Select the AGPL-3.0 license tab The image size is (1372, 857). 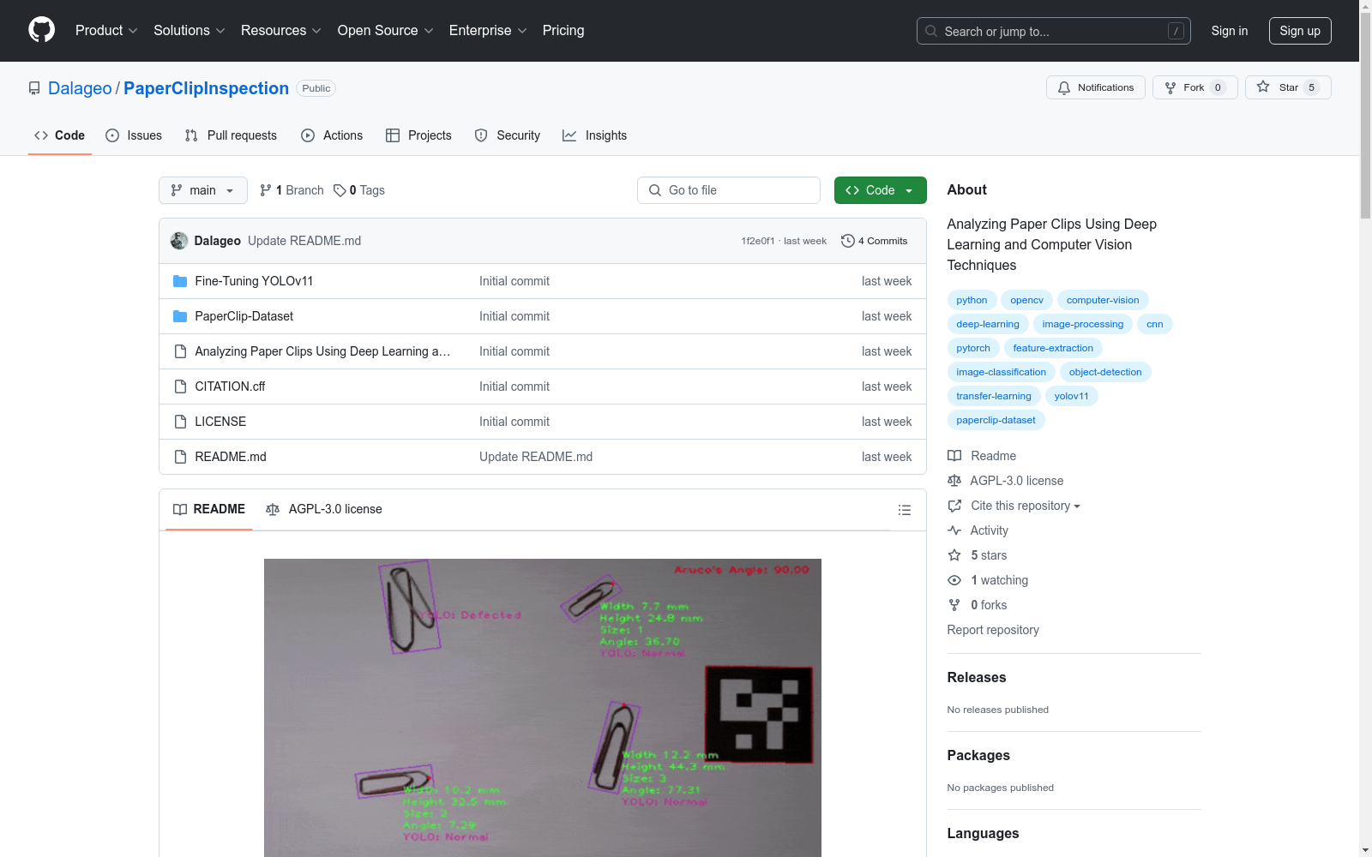pyautogui.click(x=324, y=509)
